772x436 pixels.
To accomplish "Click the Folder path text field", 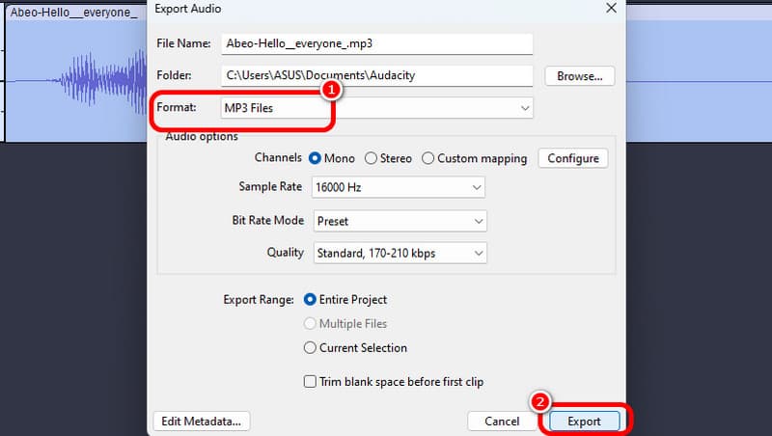I will (x=376, y=75).
